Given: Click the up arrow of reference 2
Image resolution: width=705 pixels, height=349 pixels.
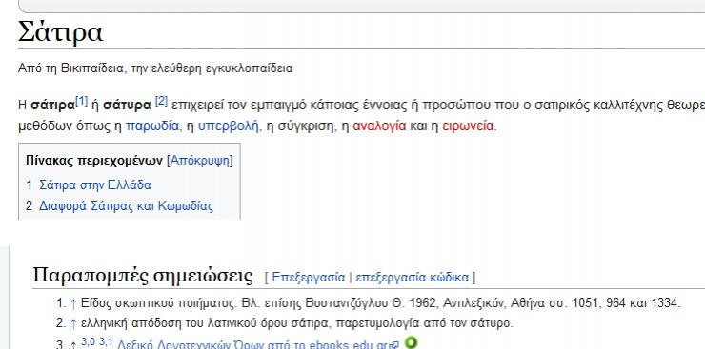Looking at the screenshot, I should [x=73, y=323].
